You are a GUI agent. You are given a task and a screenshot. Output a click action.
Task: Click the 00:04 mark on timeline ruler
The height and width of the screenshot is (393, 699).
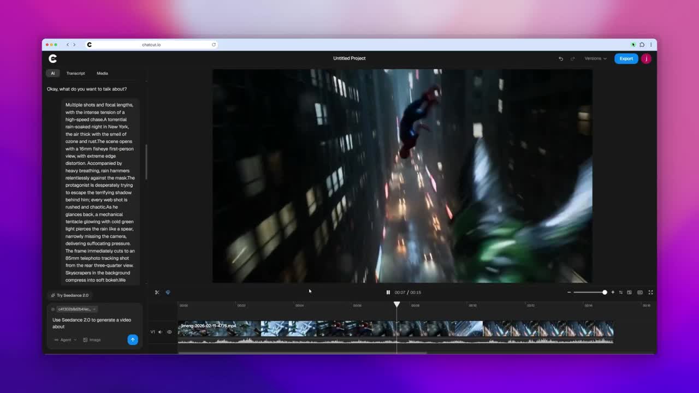[299, 306]
